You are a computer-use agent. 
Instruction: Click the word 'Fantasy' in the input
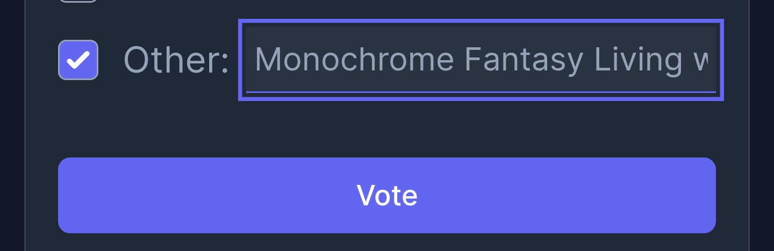(524, 60)
